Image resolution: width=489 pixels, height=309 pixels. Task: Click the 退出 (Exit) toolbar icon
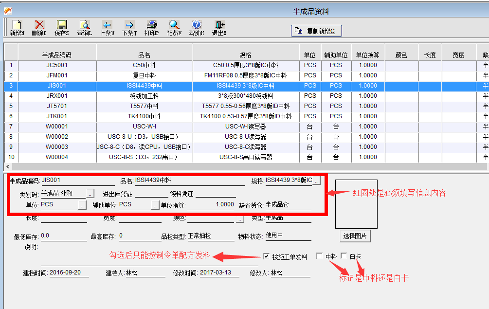click(219, 28)
